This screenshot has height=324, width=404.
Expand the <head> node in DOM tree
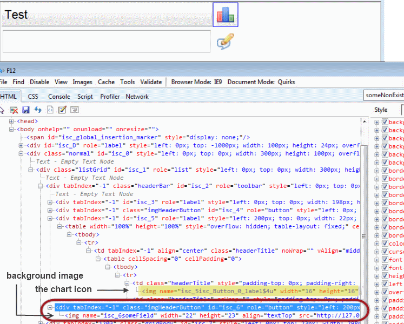pos(12,122)
